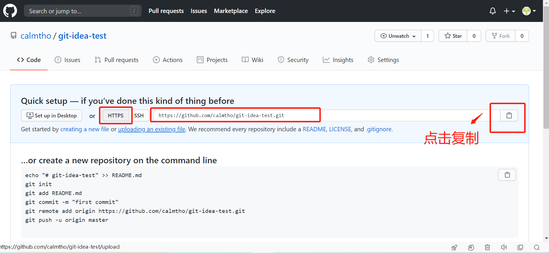Screen dimensions: 549x253
Task: Open Issues in top navigation bar
Action: (x=199, y=11)
